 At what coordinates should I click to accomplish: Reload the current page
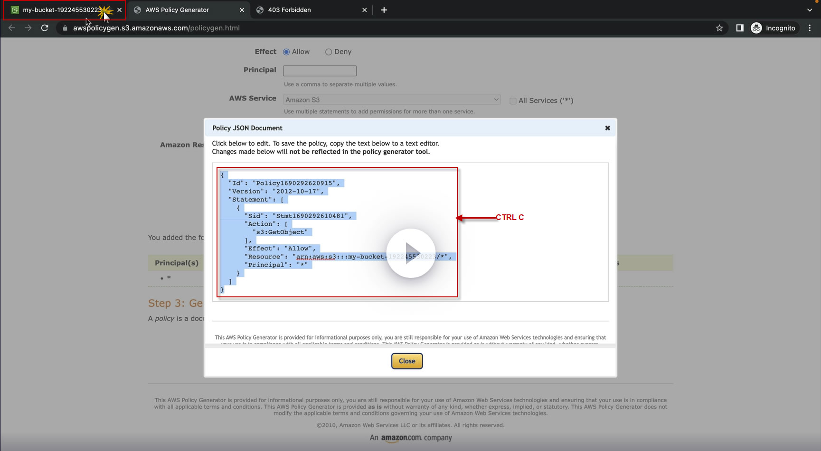pos(45,28)
